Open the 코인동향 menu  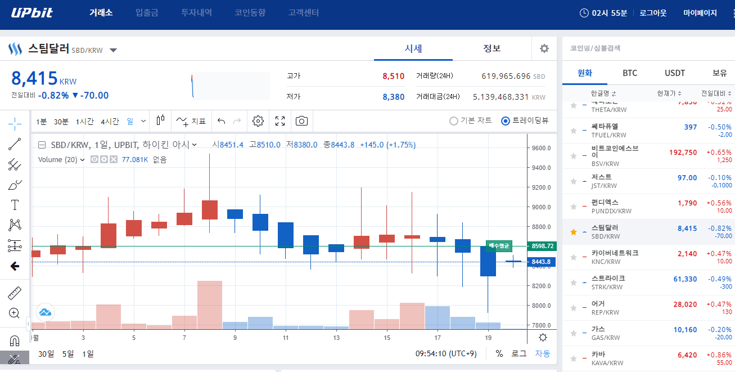(250, 13)
